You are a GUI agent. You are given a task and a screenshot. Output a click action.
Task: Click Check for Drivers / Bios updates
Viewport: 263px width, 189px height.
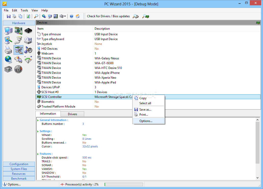(x=108, y=16)
